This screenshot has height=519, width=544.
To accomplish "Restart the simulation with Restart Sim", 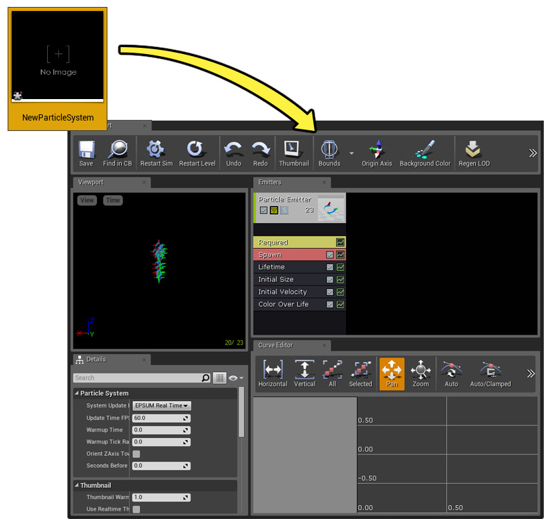I will [x=156, y=153].
